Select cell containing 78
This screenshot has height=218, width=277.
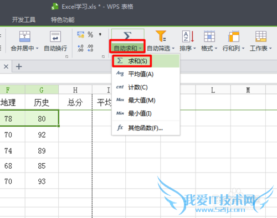(12, 118)
